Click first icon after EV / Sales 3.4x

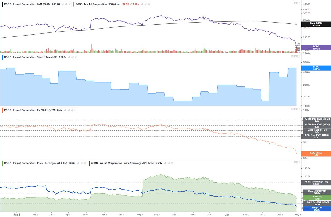pyautogui.click(x=65, y=110)
